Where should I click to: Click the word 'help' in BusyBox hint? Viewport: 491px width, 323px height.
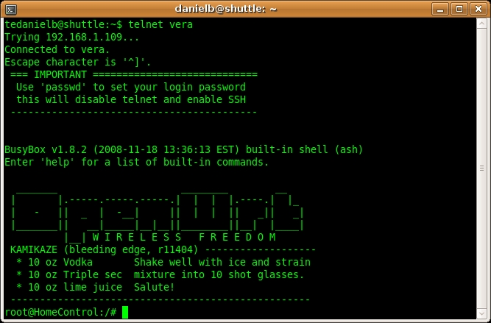[57, 162]
